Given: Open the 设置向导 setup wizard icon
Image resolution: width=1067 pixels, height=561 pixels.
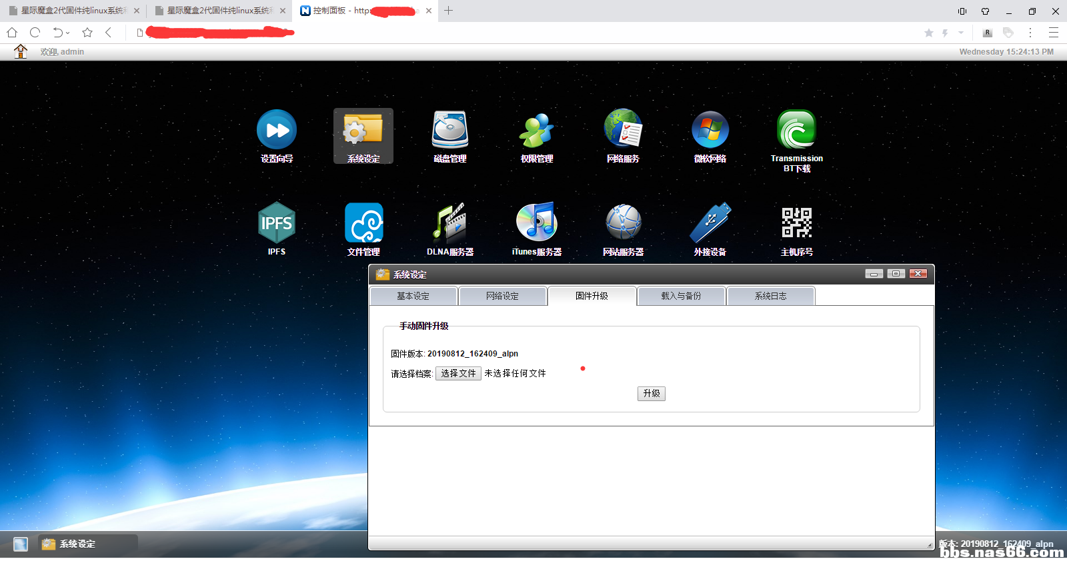Looking at the screenshot, I should [277, 131].
